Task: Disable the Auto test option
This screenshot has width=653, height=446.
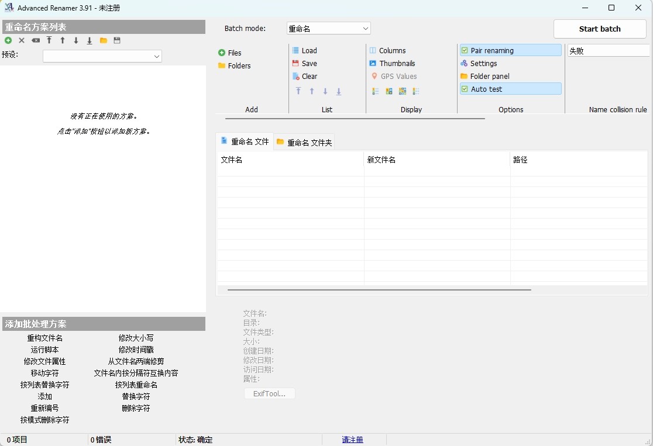Action: [x=482, y=89]
